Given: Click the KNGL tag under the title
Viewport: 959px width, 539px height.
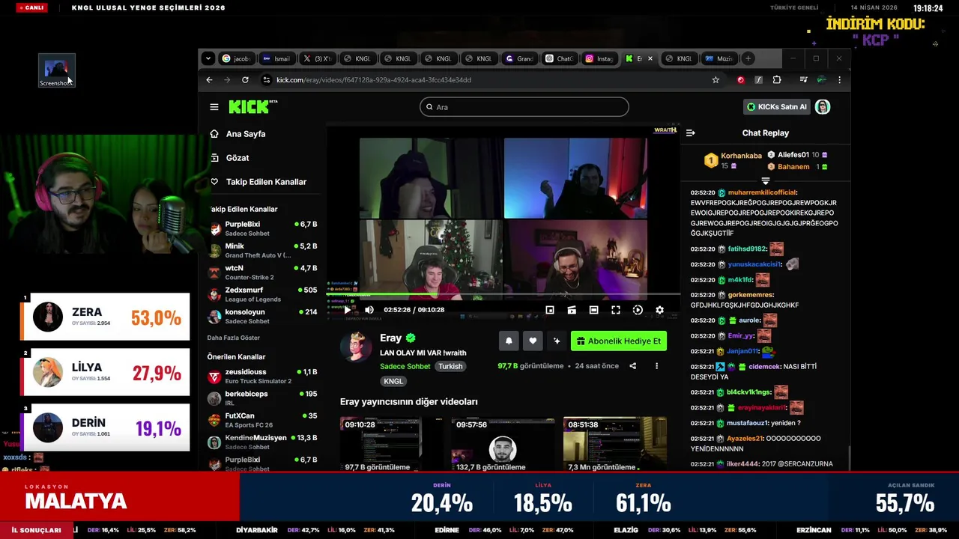Looking at the screenshot, I should pyautogui.click(x=393, y=381).
